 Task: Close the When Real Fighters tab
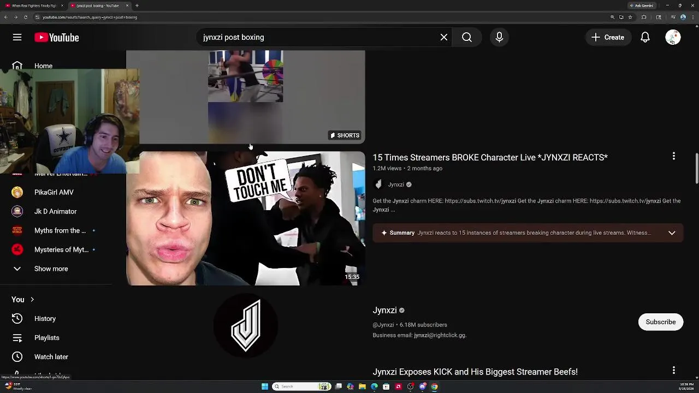coord(62,5)
